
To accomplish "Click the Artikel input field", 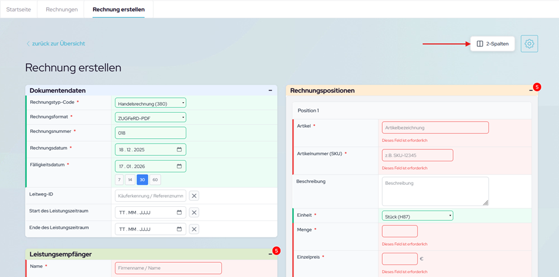I will coord(435,128).
